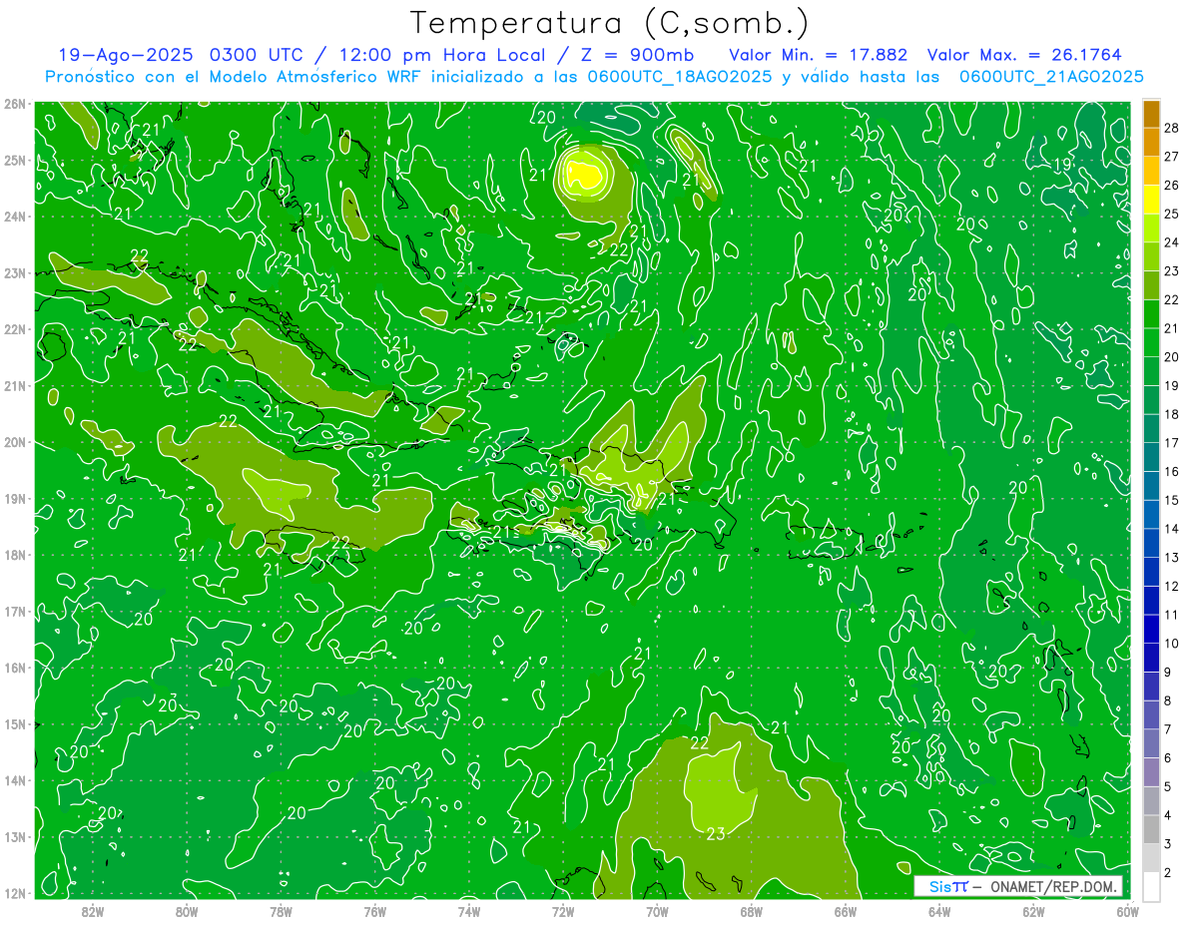
Task: Click longitude axis label '74W'
Action: pyautogui.click(x=469, y=910)
